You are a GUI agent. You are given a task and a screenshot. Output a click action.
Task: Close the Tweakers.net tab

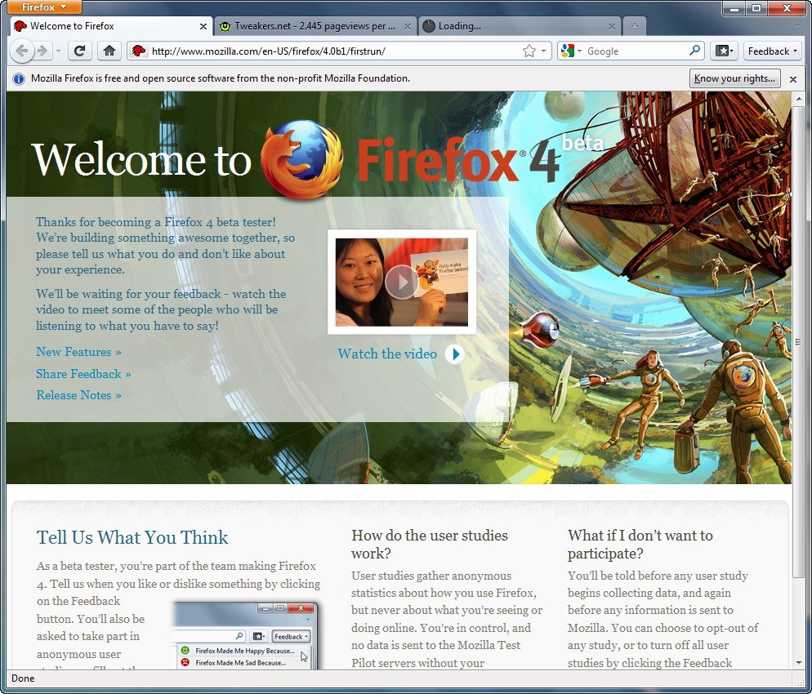pyautogui.click(x=408, y=26)
